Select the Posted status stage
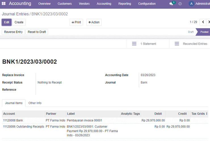The height and width of the screenshot is (141, 210). click(204, 32)
